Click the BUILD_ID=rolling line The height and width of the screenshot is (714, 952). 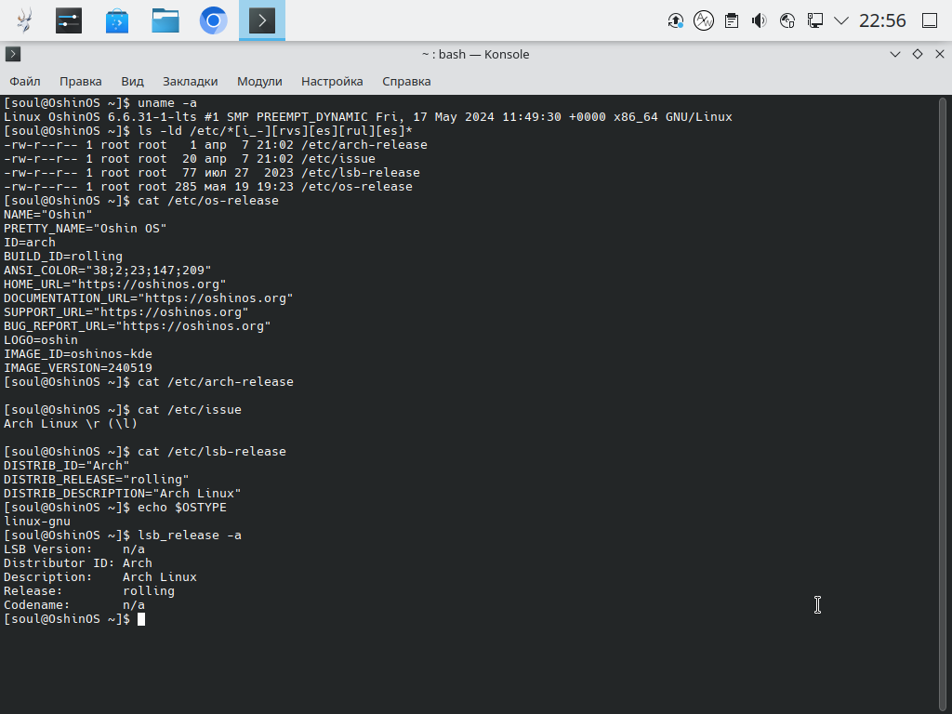click(x=63, y=257)
